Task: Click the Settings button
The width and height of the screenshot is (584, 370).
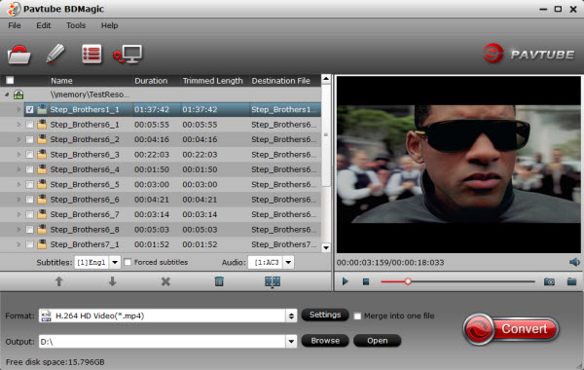Action: point(325,314)
